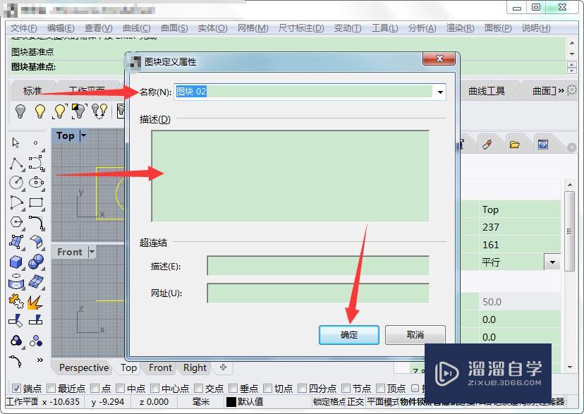
Task: Select the split tool
Action: [36, 320]
